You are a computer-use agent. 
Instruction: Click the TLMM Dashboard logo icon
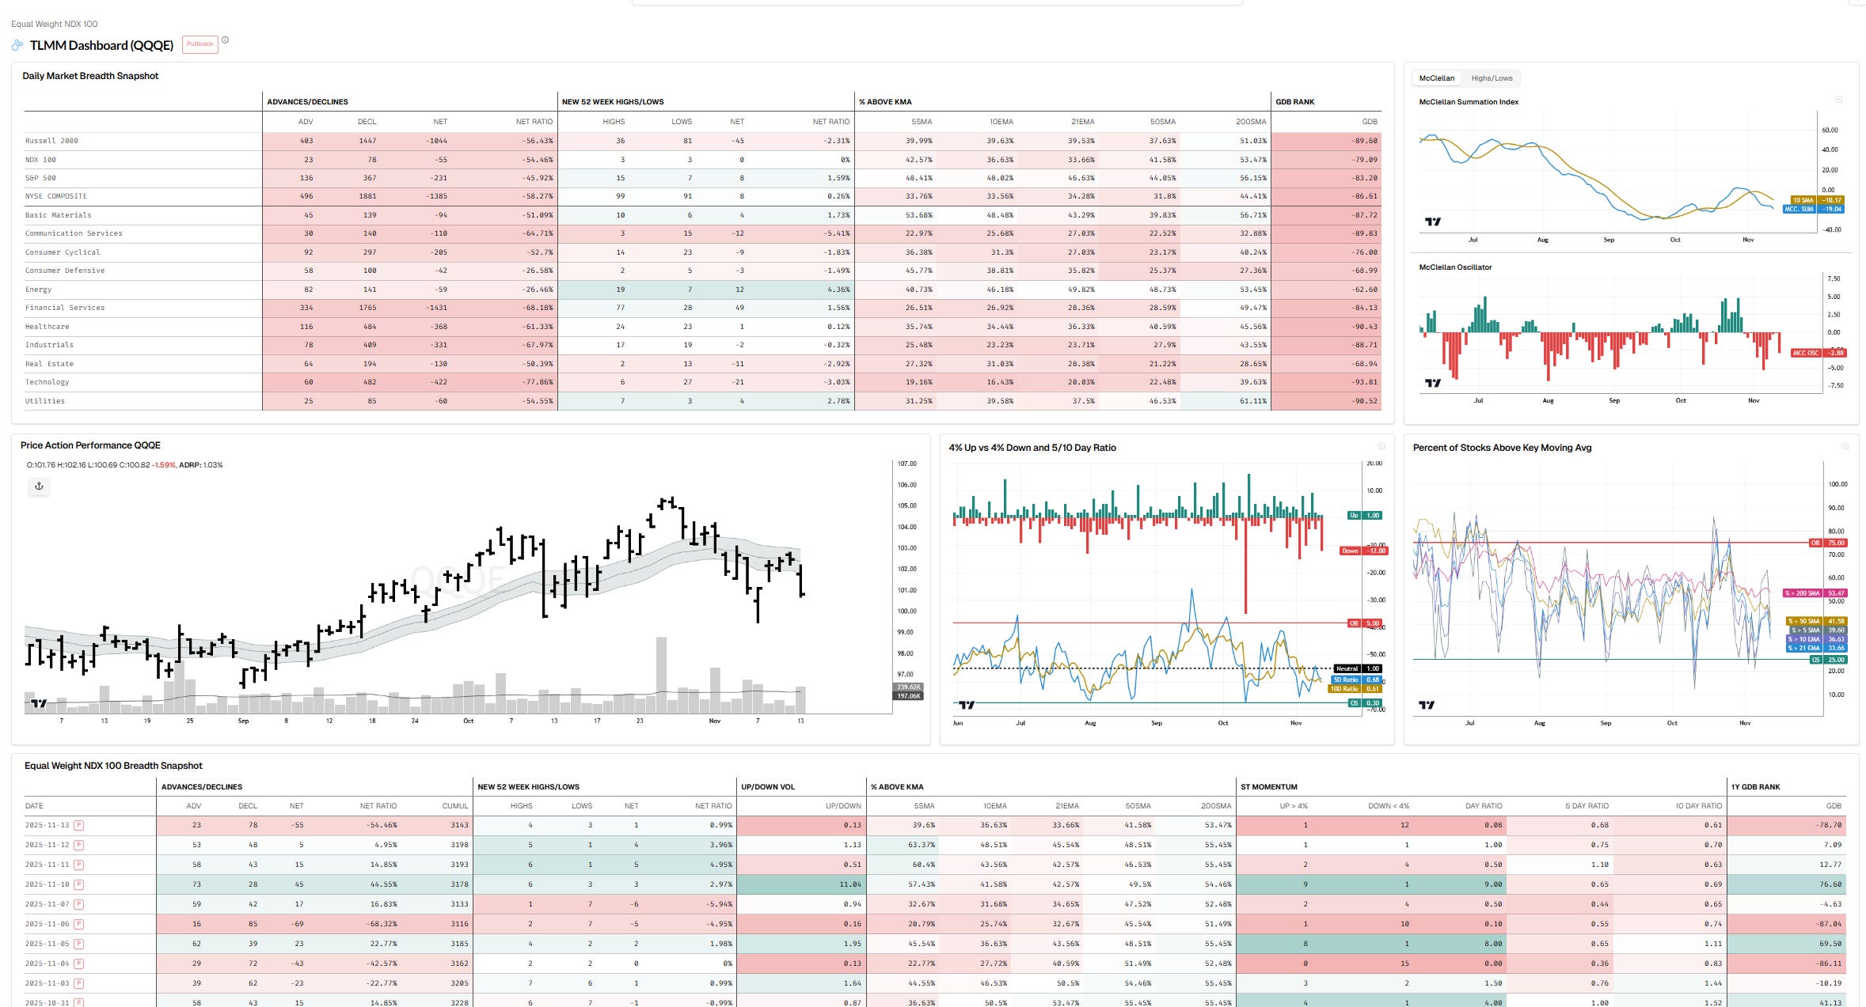pos(17,45)
